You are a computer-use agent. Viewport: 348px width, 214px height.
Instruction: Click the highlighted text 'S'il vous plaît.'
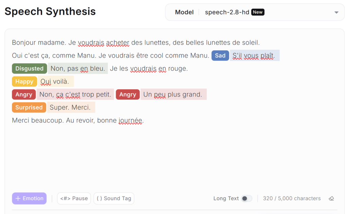254,56
